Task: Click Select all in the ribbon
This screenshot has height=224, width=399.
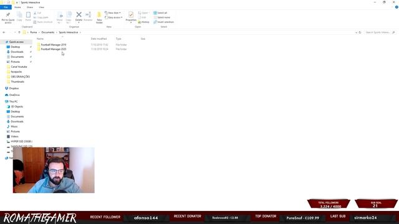Action: [160, 13]
